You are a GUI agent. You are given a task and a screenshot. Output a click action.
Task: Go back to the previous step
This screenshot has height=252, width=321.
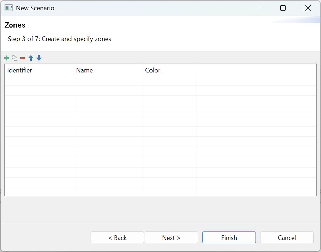117,238
